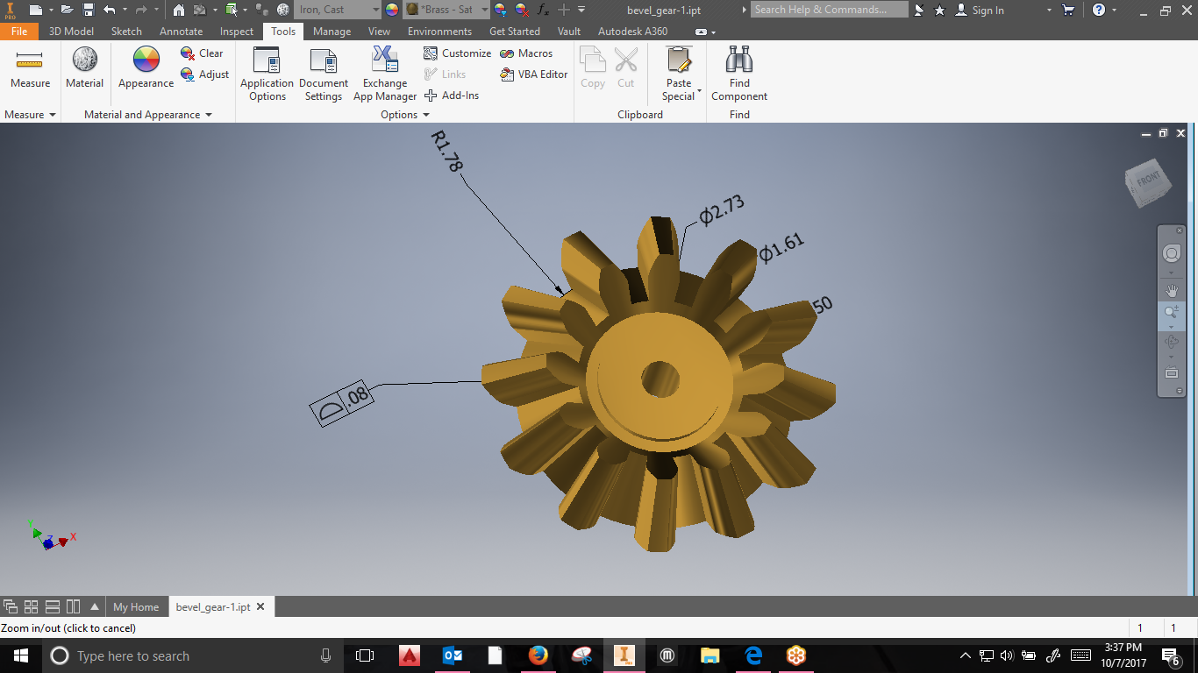The height and width of the screenshot is (673, 1198).
Task: Switch to the Sketch tab
Action: click(x=126, y=31)
